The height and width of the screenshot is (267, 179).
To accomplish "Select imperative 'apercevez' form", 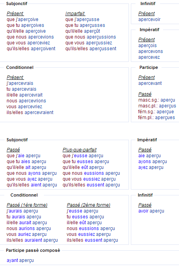I will (x=149, y=57).
